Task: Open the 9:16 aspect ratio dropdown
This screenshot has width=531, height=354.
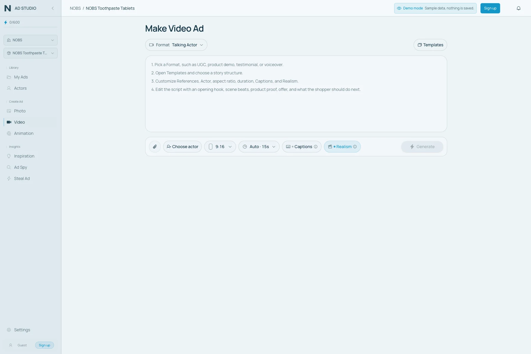Action: 220,147
